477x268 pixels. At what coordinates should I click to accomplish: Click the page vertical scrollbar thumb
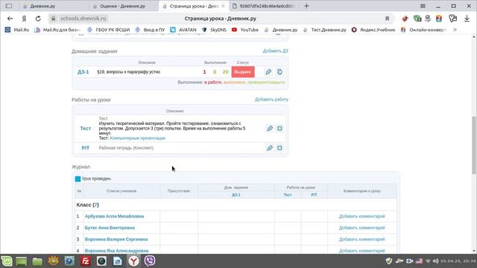(474, 145)
